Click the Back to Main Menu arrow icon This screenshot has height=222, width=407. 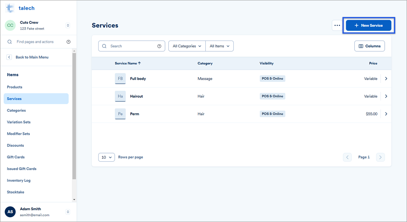9,57
